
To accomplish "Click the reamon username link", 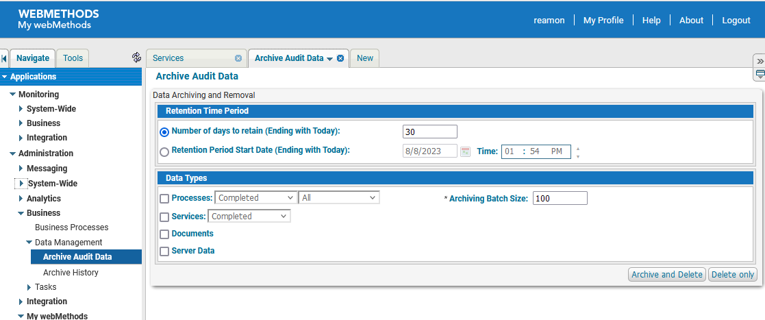I will (x=549, y=20).
